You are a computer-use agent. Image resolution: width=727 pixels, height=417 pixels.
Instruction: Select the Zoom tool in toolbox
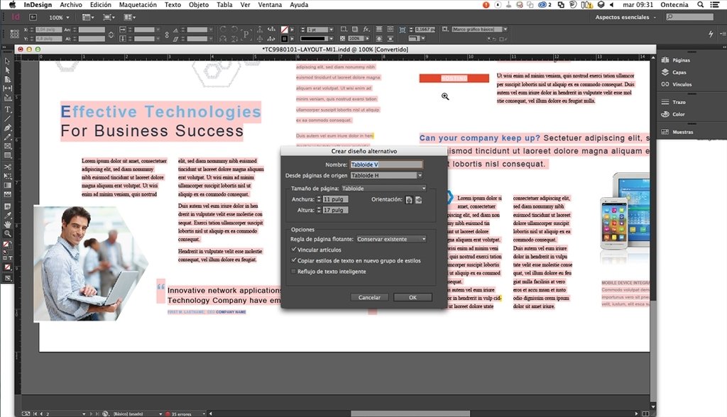(x=7, y=233)
